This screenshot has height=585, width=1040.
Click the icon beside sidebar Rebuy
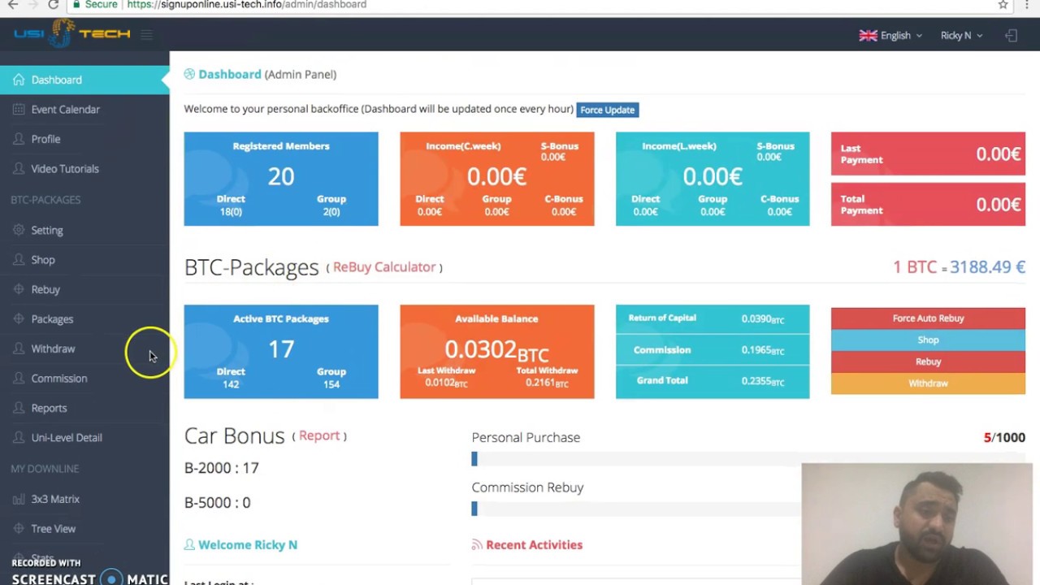click(19, 289)
